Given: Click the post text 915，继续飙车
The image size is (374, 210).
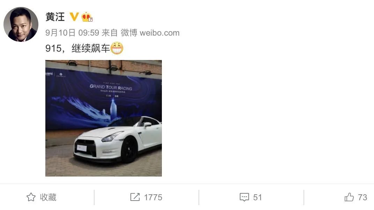Looking at the screenshot, I should 77,48.
